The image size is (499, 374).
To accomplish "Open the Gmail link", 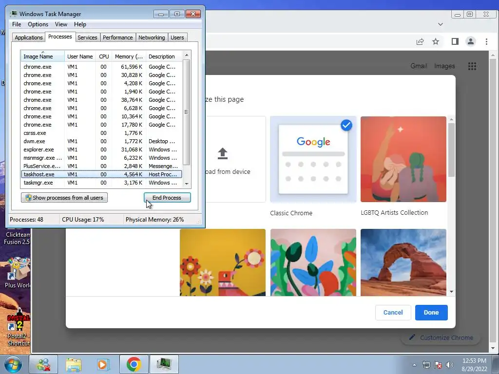I will click(x=419, y=66).
